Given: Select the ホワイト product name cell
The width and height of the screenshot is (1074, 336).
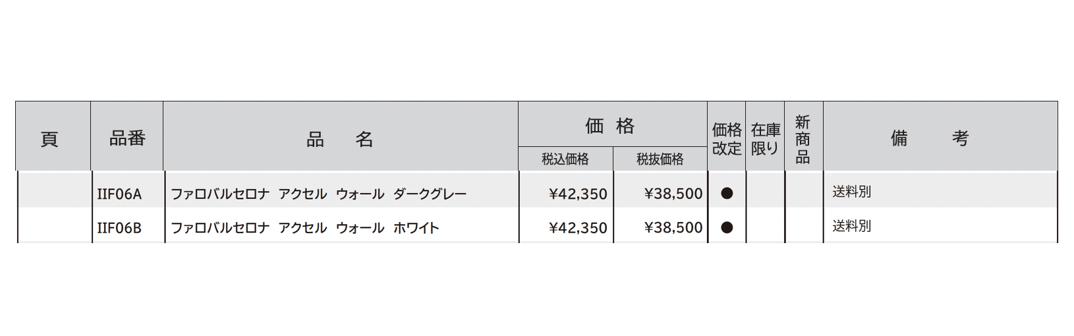Looking at the screenshot, I should tap(305, 228).
